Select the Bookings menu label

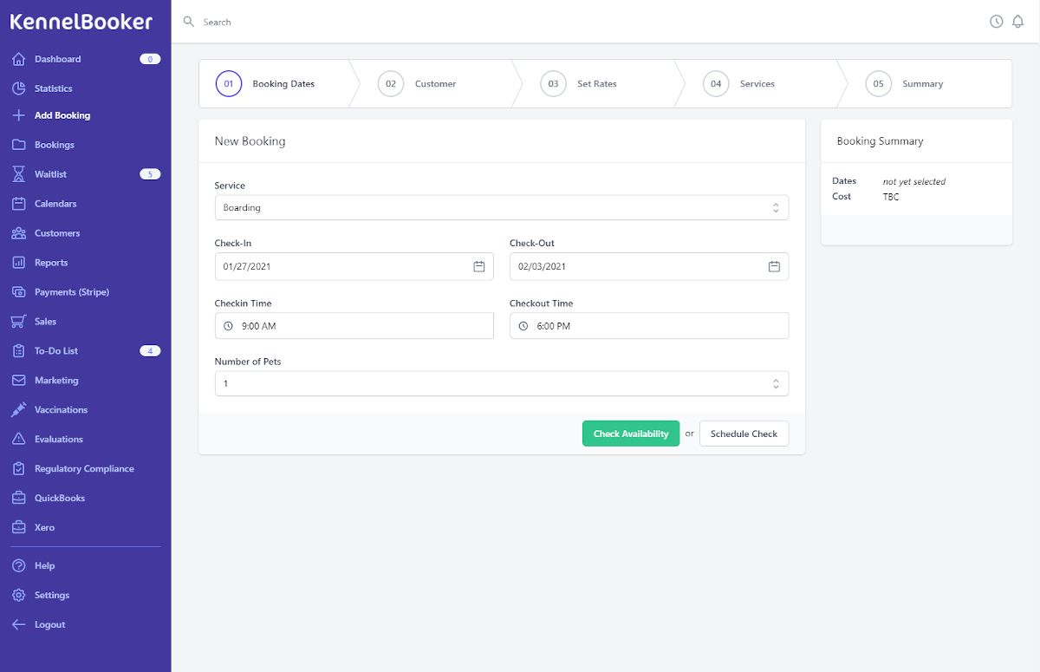pyautogui.click(x=55, y=145)
